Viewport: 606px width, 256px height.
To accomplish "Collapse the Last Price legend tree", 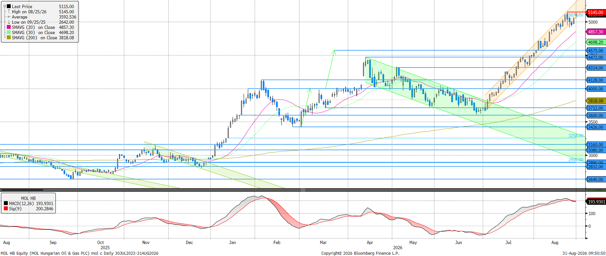I will [x=5, y=6].
